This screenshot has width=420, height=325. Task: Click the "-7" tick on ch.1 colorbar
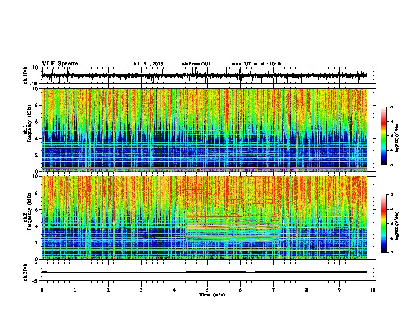(391, 165)
